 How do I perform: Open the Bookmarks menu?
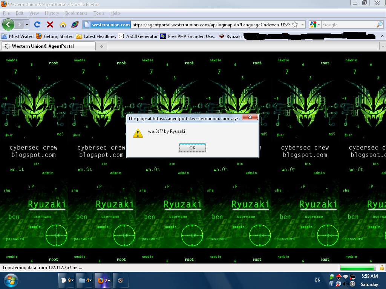pos(76,13)
